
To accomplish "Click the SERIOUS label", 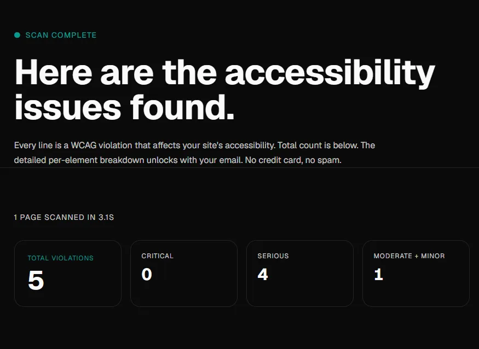I will (273, 256).
